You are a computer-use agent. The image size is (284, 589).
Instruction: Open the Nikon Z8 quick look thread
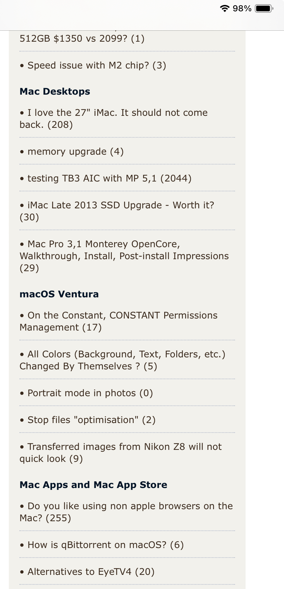point(121,453)
